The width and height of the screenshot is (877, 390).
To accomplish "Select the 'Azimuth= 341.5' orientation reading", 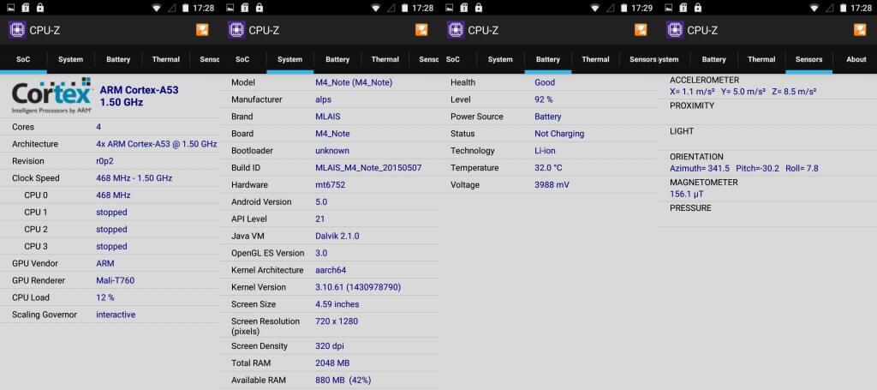I will pos(700,168).
